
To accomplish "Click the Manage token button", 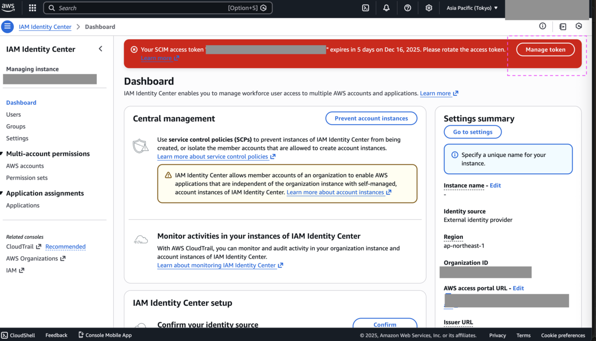I will coord(545,50).
